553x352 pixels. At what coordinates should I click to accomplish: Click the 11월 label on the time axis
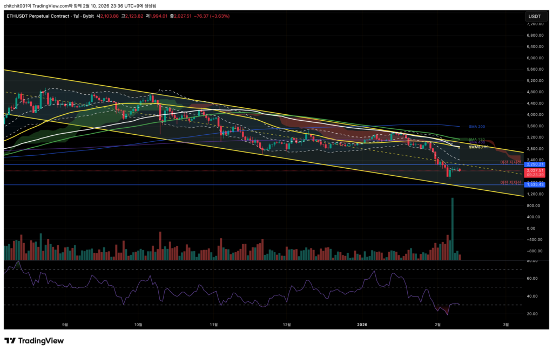[x=214, y=325]
